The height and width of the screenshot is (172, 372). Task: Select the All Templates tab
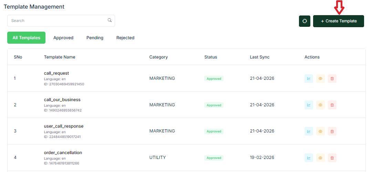(x=26, y=38)
